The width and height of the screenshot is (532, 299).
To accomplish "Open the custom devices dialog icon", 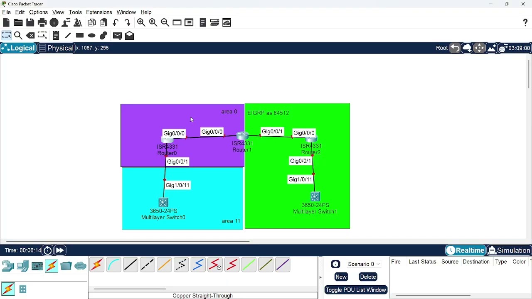I will point(189,22).
